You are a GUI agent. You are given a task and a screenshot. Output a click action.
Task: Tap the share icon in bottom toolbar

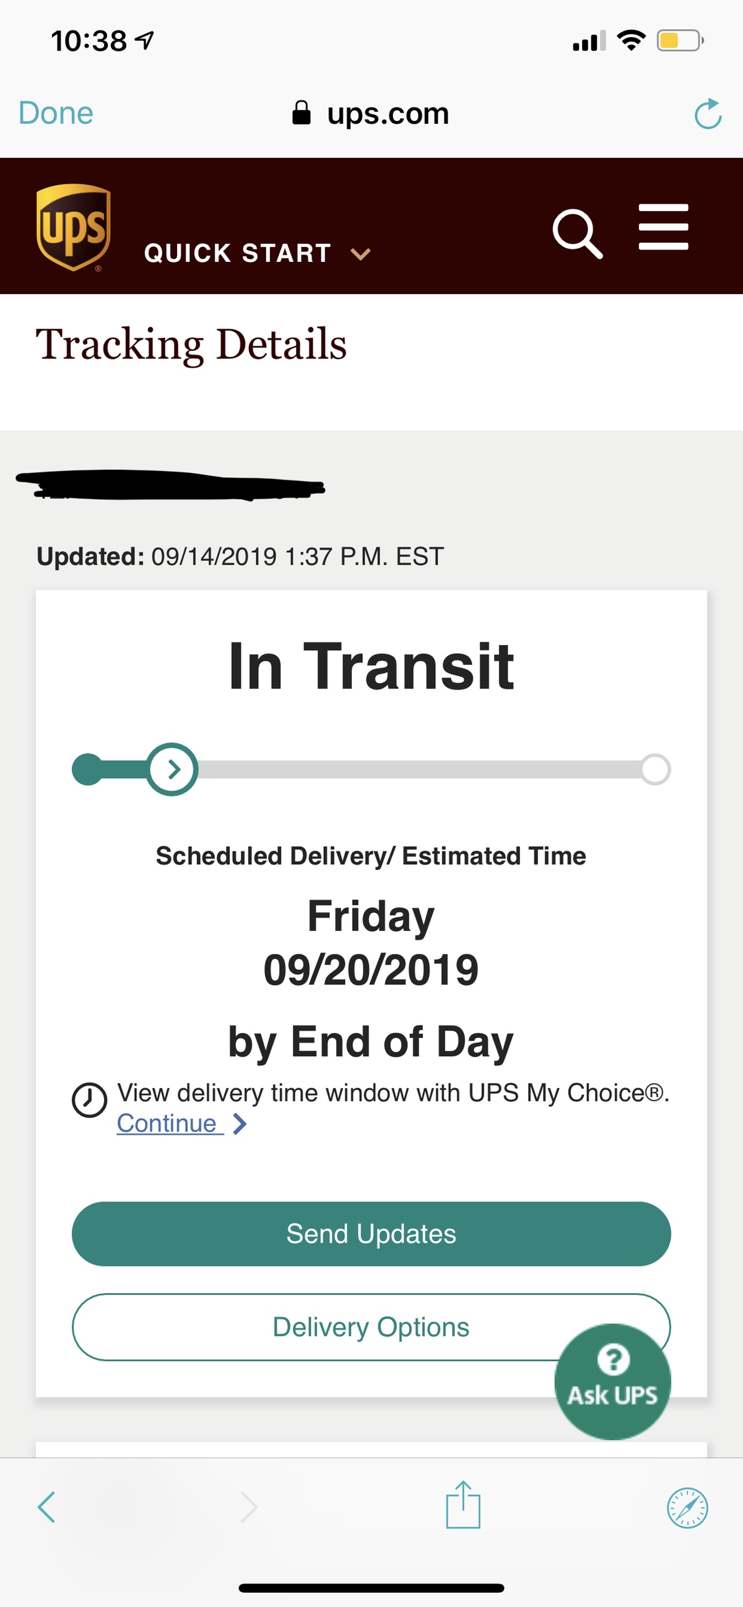[x=463, y=1505]
